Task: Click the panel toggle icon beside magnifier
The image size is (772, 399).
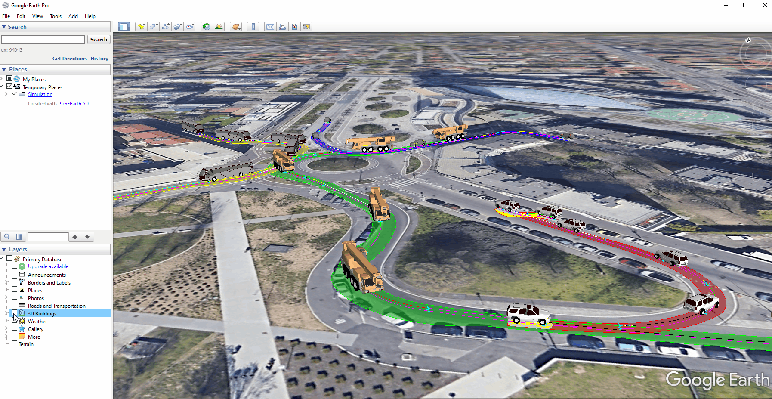Action: pyautogui.click(x=19, y=237)
